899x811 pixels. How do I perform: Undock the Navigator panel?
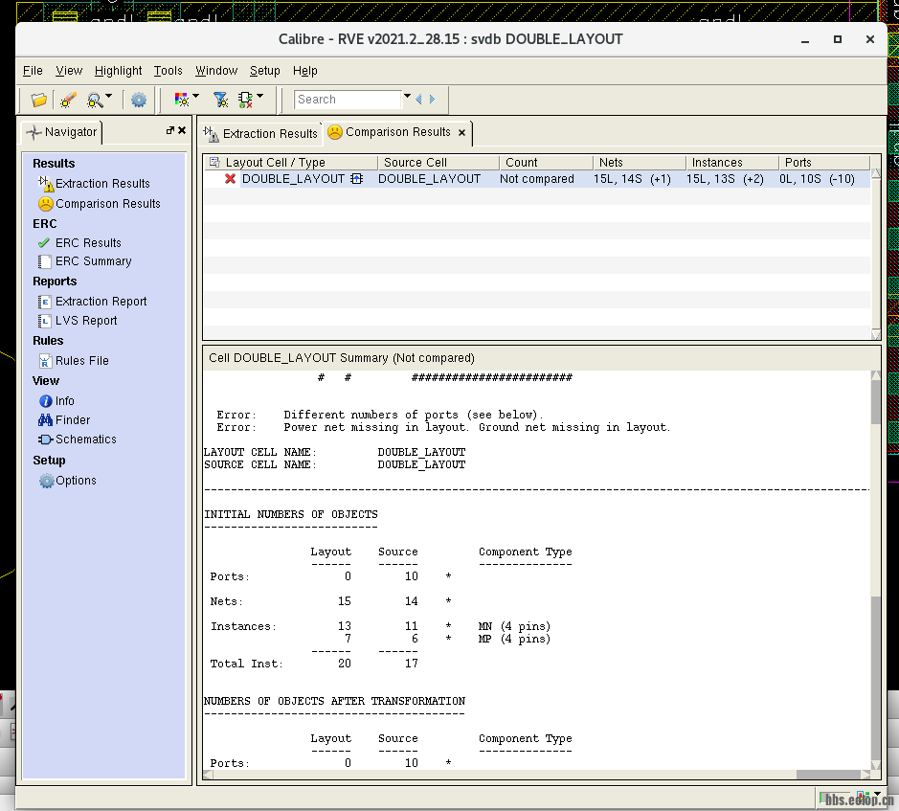pos(169,131)
